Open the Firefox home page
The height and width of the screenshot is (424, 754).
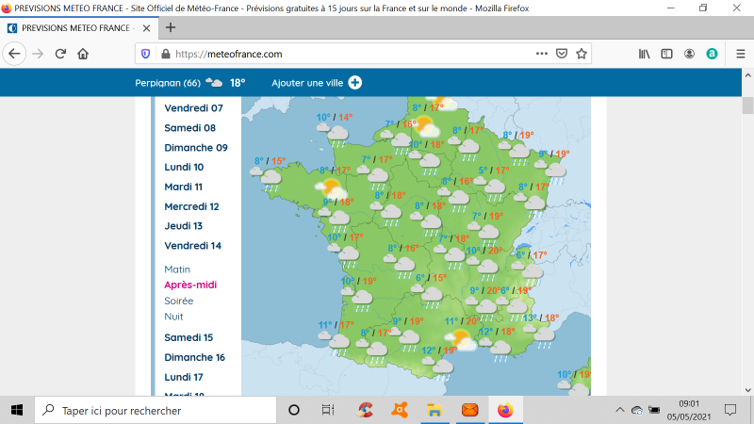(x=83, y=54)
